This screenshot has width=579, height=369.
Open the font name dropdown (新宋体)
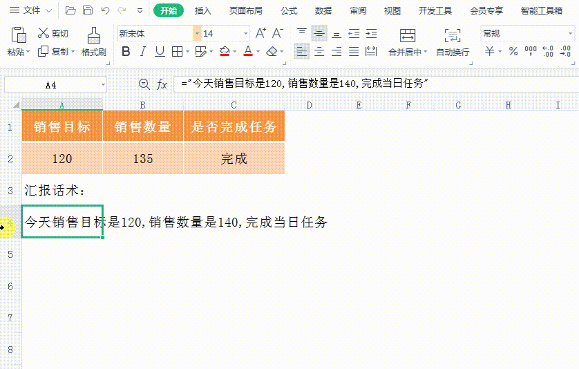(197, 33)
